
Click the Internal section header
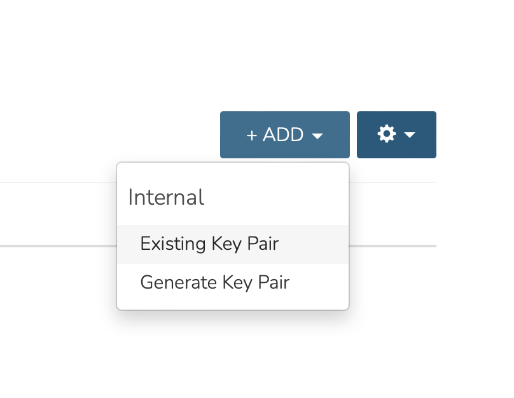[x=166, y=197]
